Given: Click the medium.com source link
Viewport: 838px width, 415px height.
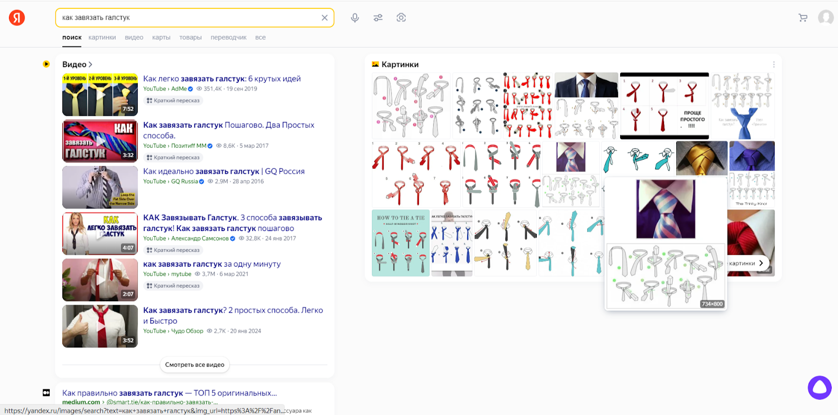Looking at the screenshot, I should [81, 402].
